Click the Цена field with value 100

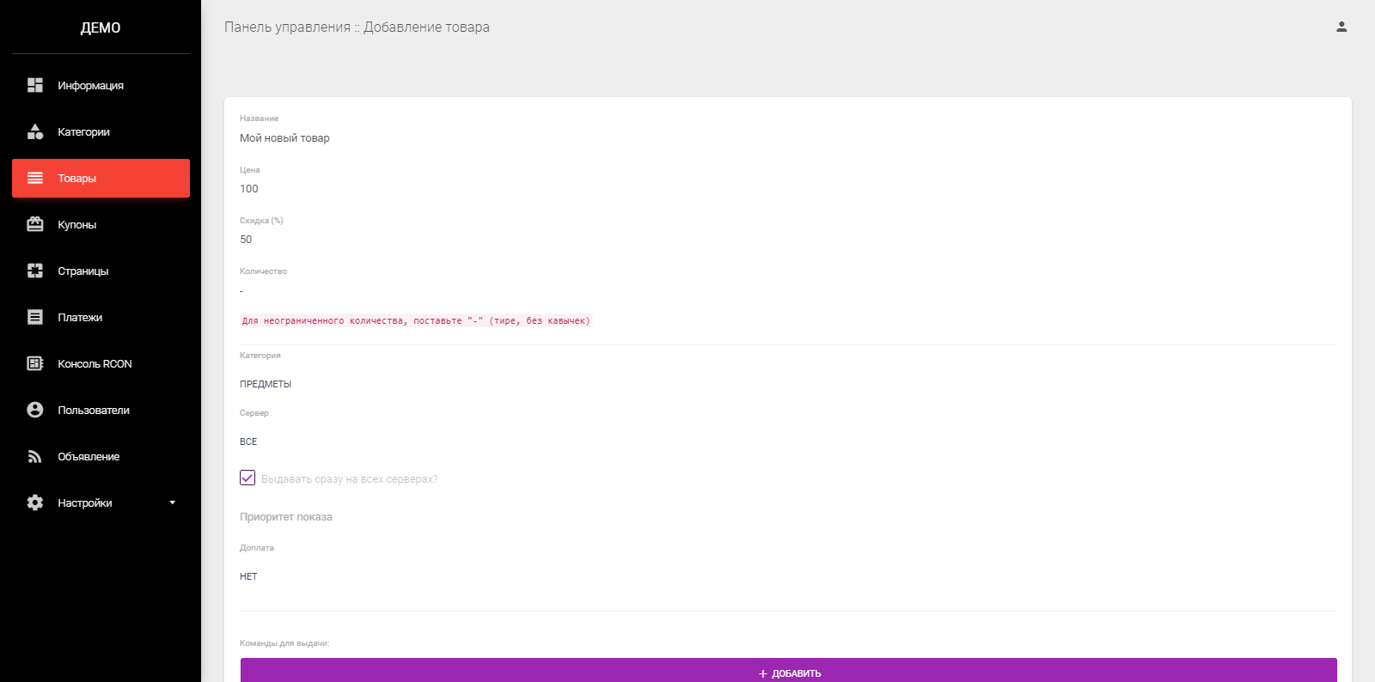coord(788,188)
